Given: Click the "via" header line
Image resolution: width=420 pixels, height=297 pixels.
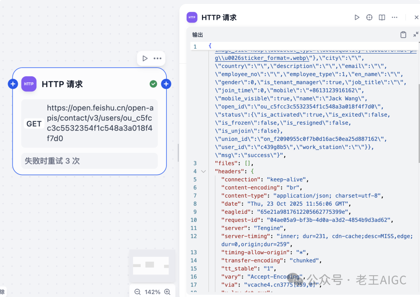Looking at the screenshot, I should [271, 285].
